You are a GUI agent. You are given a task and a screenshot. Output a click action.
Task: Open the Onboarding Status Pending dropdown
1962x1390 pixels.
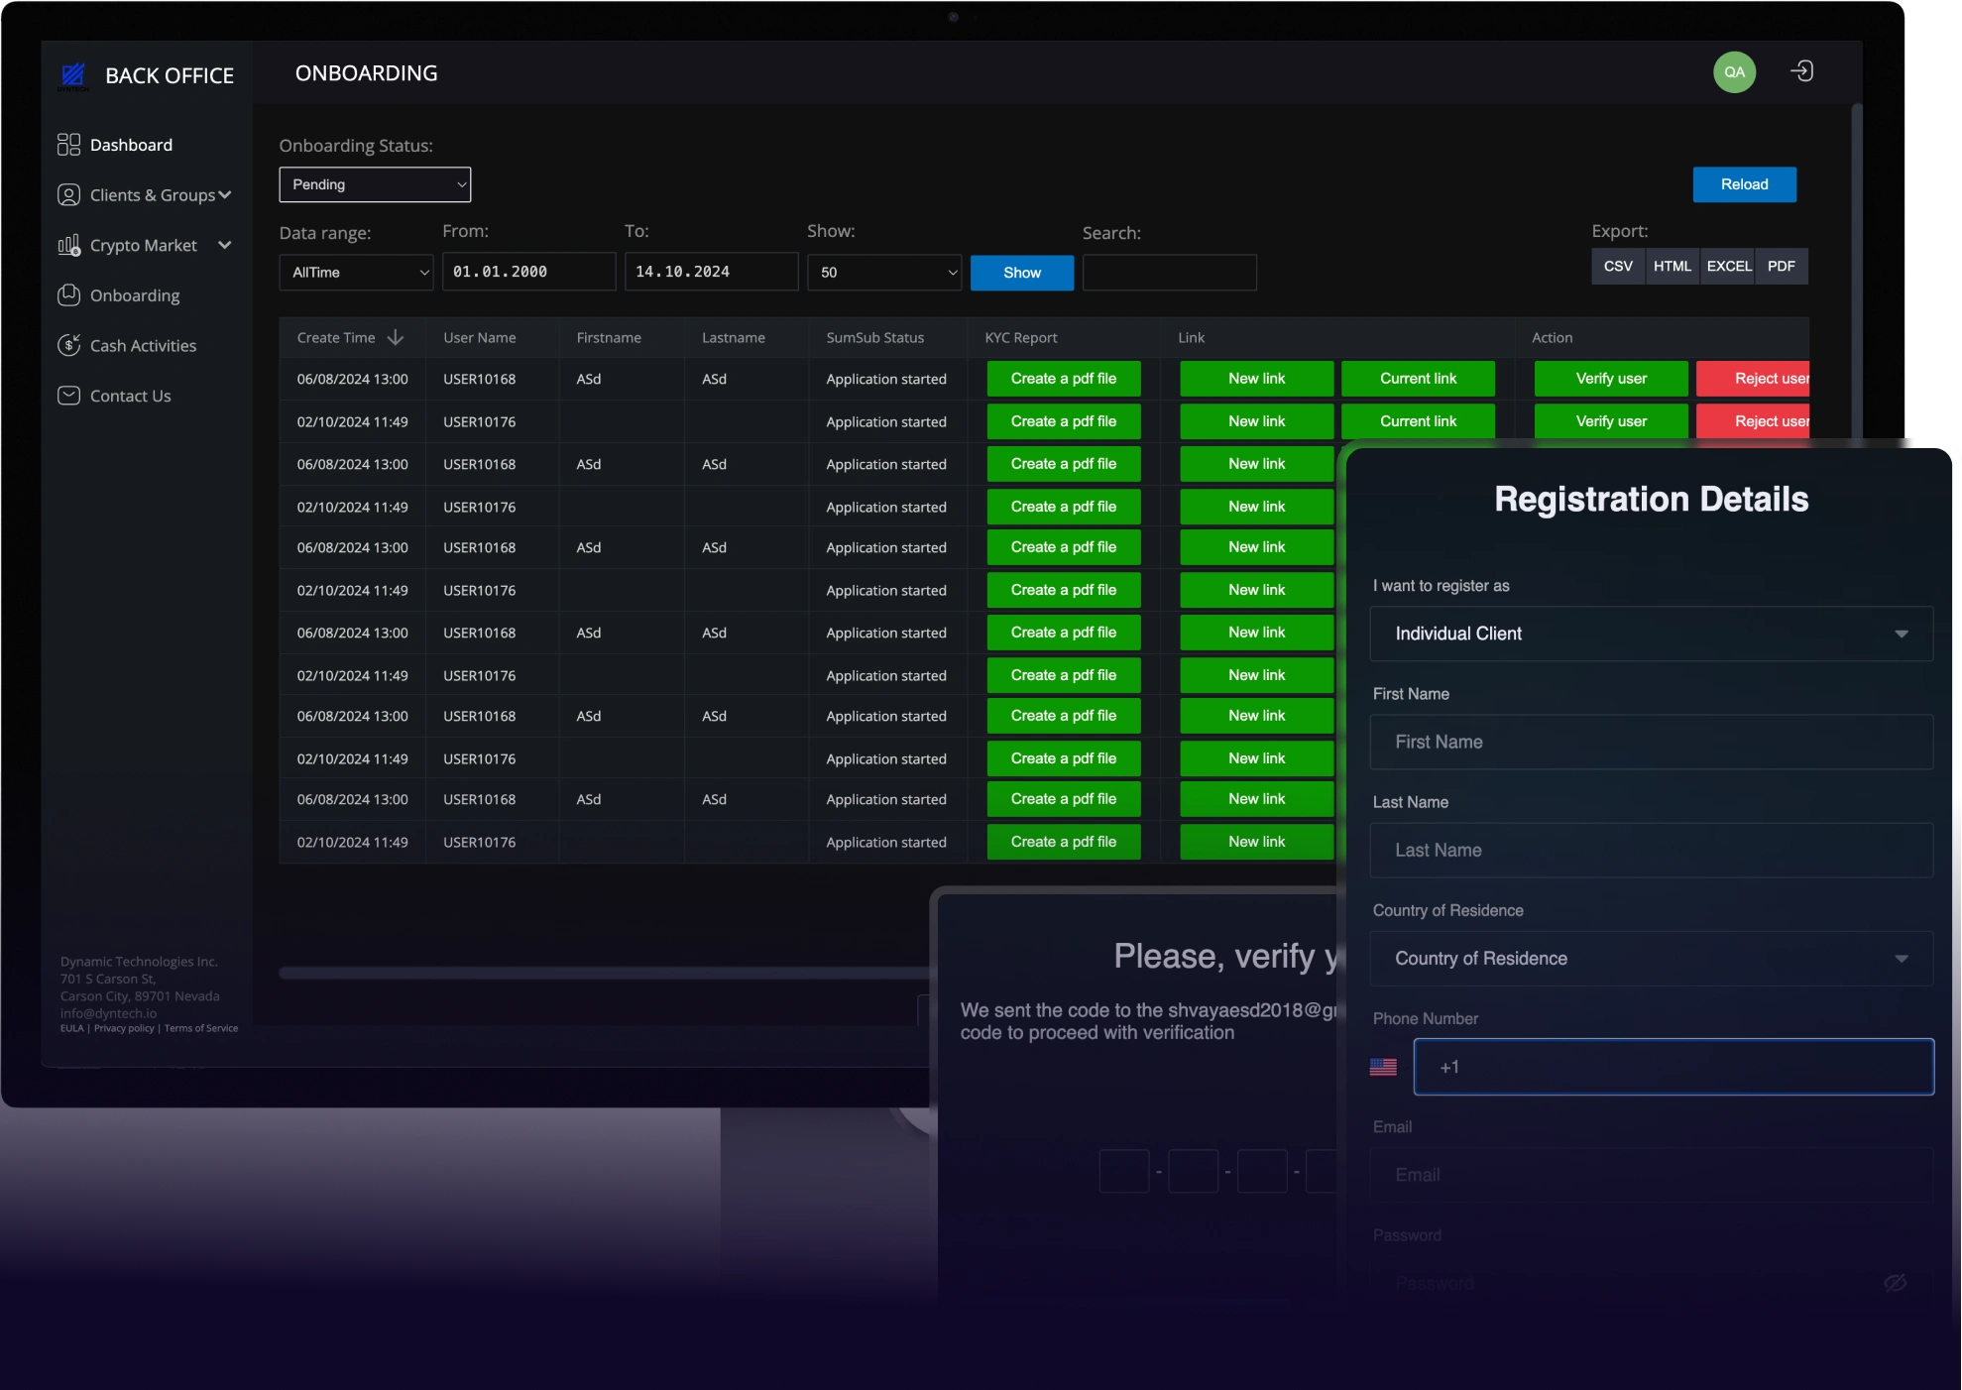click(375, 184)
